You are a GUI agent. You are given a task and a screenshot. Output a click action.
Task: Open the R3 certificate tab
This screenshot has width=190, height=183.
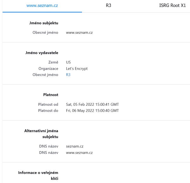click(108, 6)
